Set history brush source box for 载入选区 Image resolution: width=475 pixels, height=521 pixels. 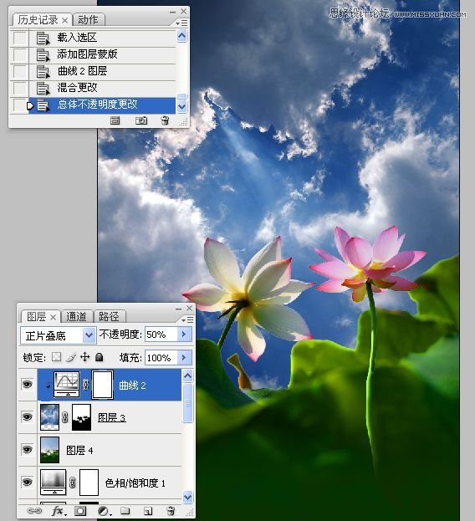[x=19, y=38]
